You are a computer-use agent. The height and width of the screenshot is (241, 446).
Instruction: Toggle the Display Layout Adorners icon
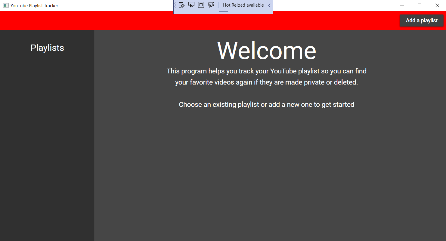pyautogui.click(x=201, y=5)
